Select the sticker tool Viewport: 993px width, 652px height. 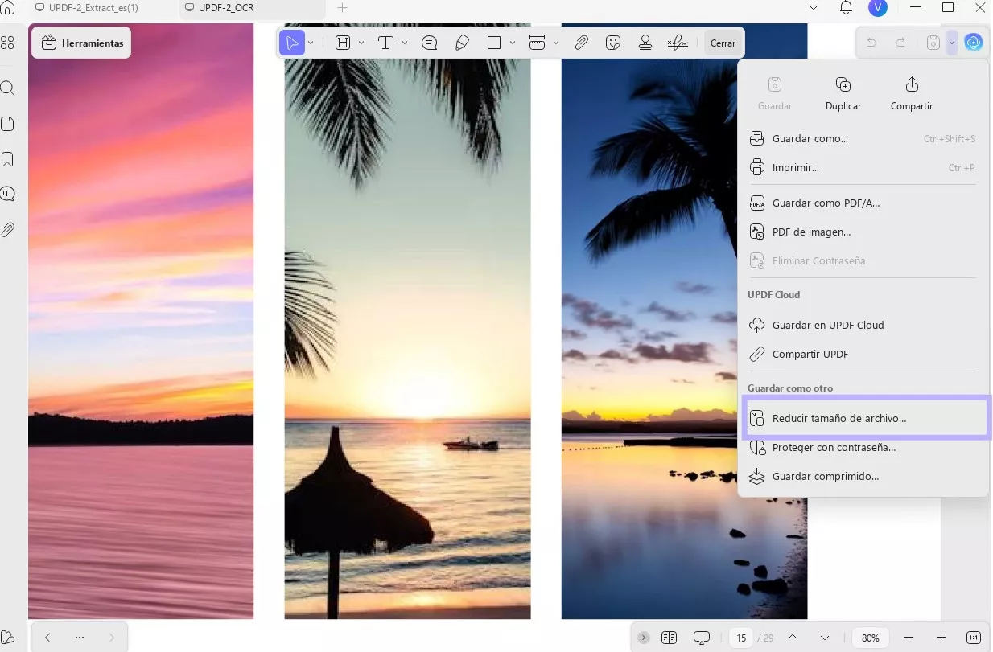pyautogui.click(x=613, y=43)
